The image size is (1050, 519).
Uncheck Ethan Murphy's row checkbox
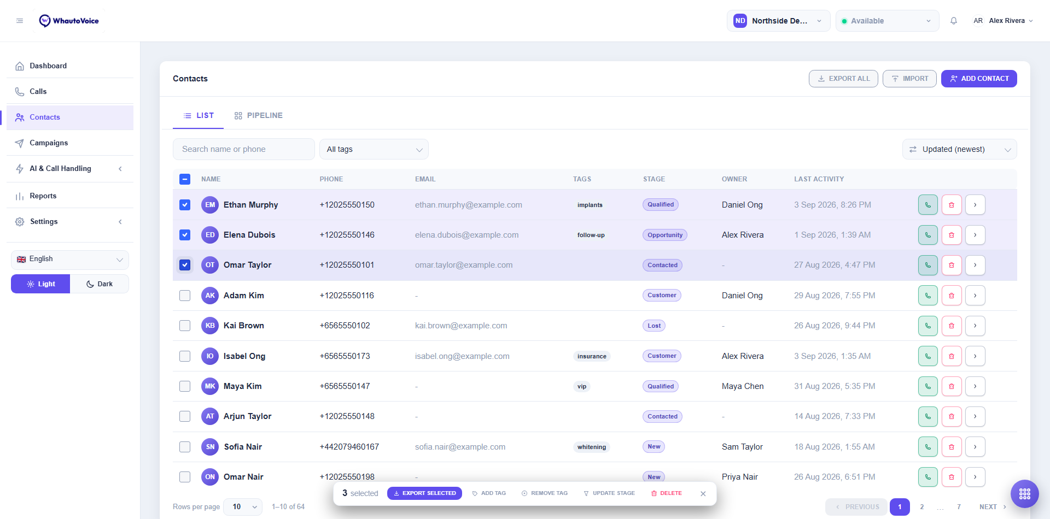pos(185,205)
